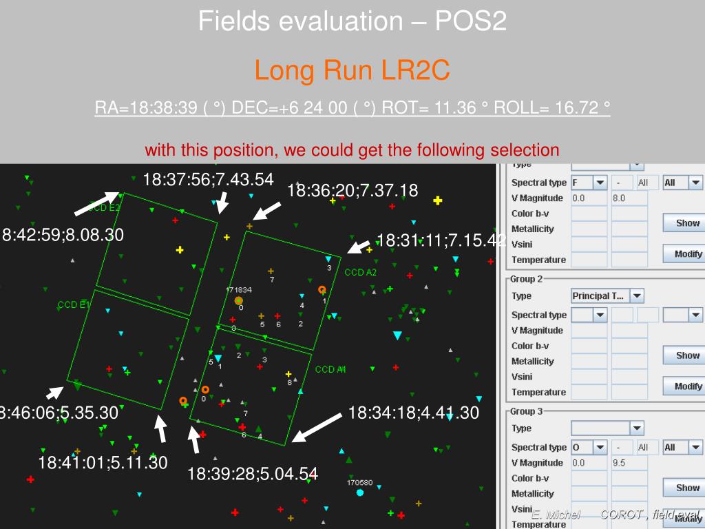705x529 pixels.
Task: Click the red plus star inside CCD E2
Action: point(176,220)
